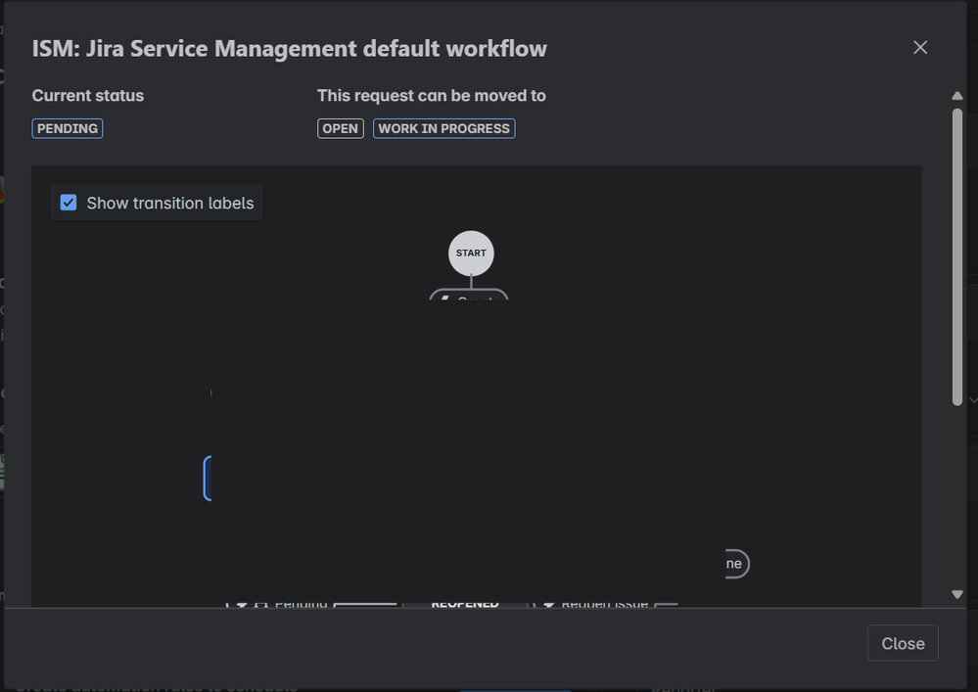Click the START node in the workflow diagram
The image size is (978, 692).
(471, 253)
